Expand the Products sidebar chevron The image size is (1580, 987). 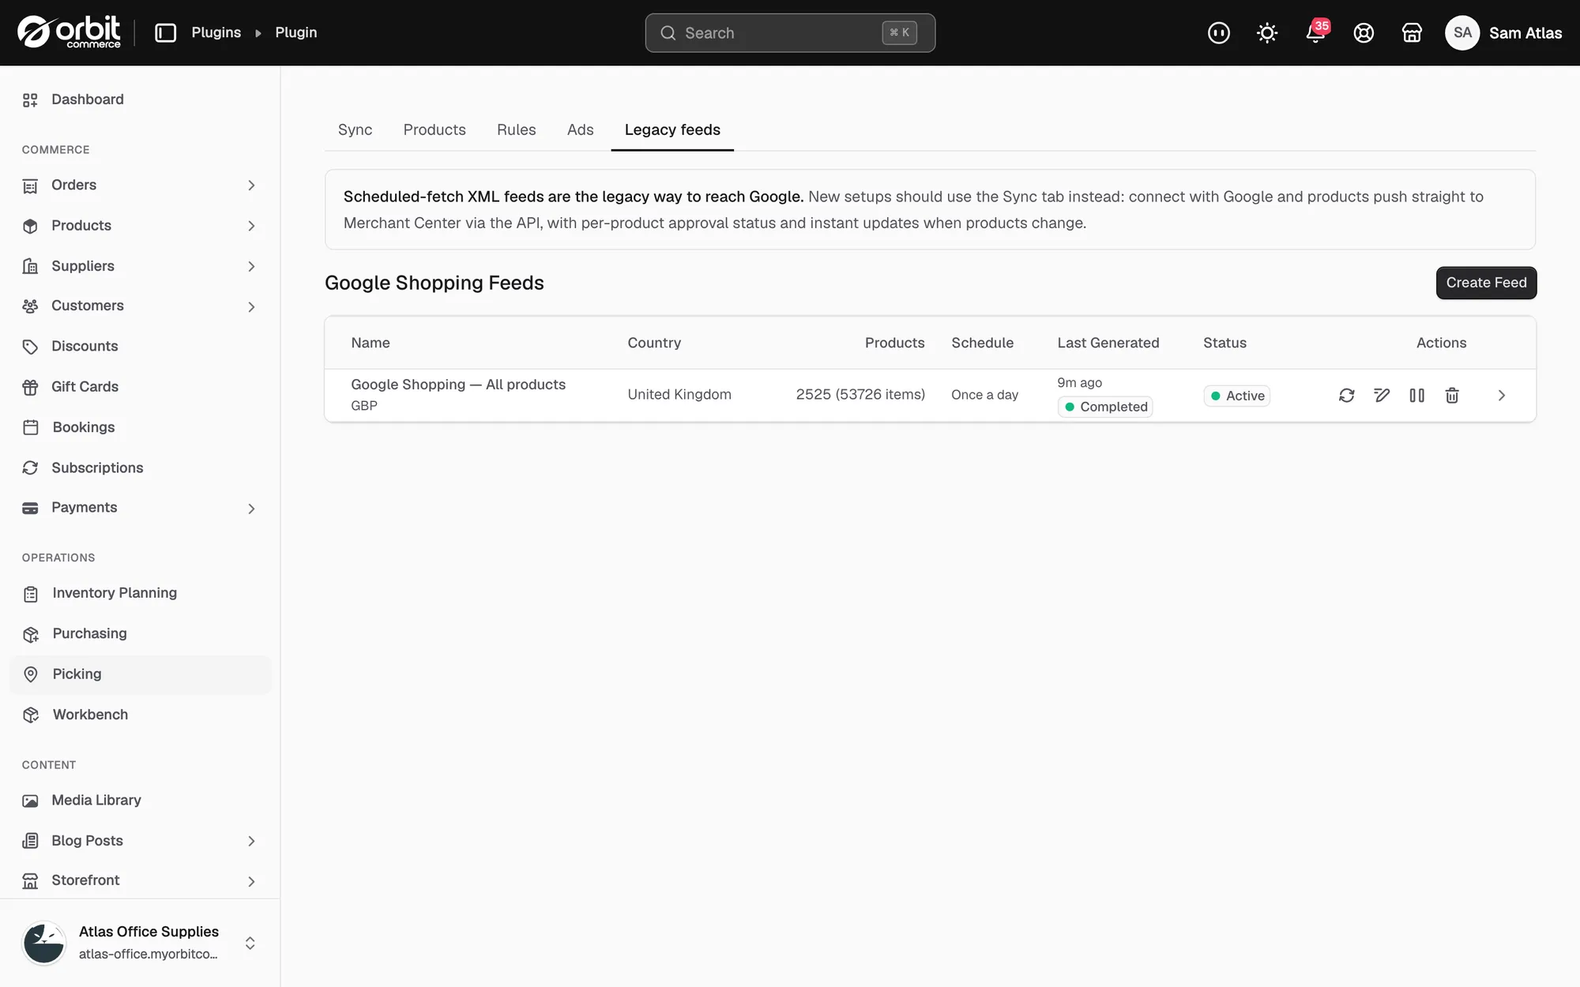[251, 226]
